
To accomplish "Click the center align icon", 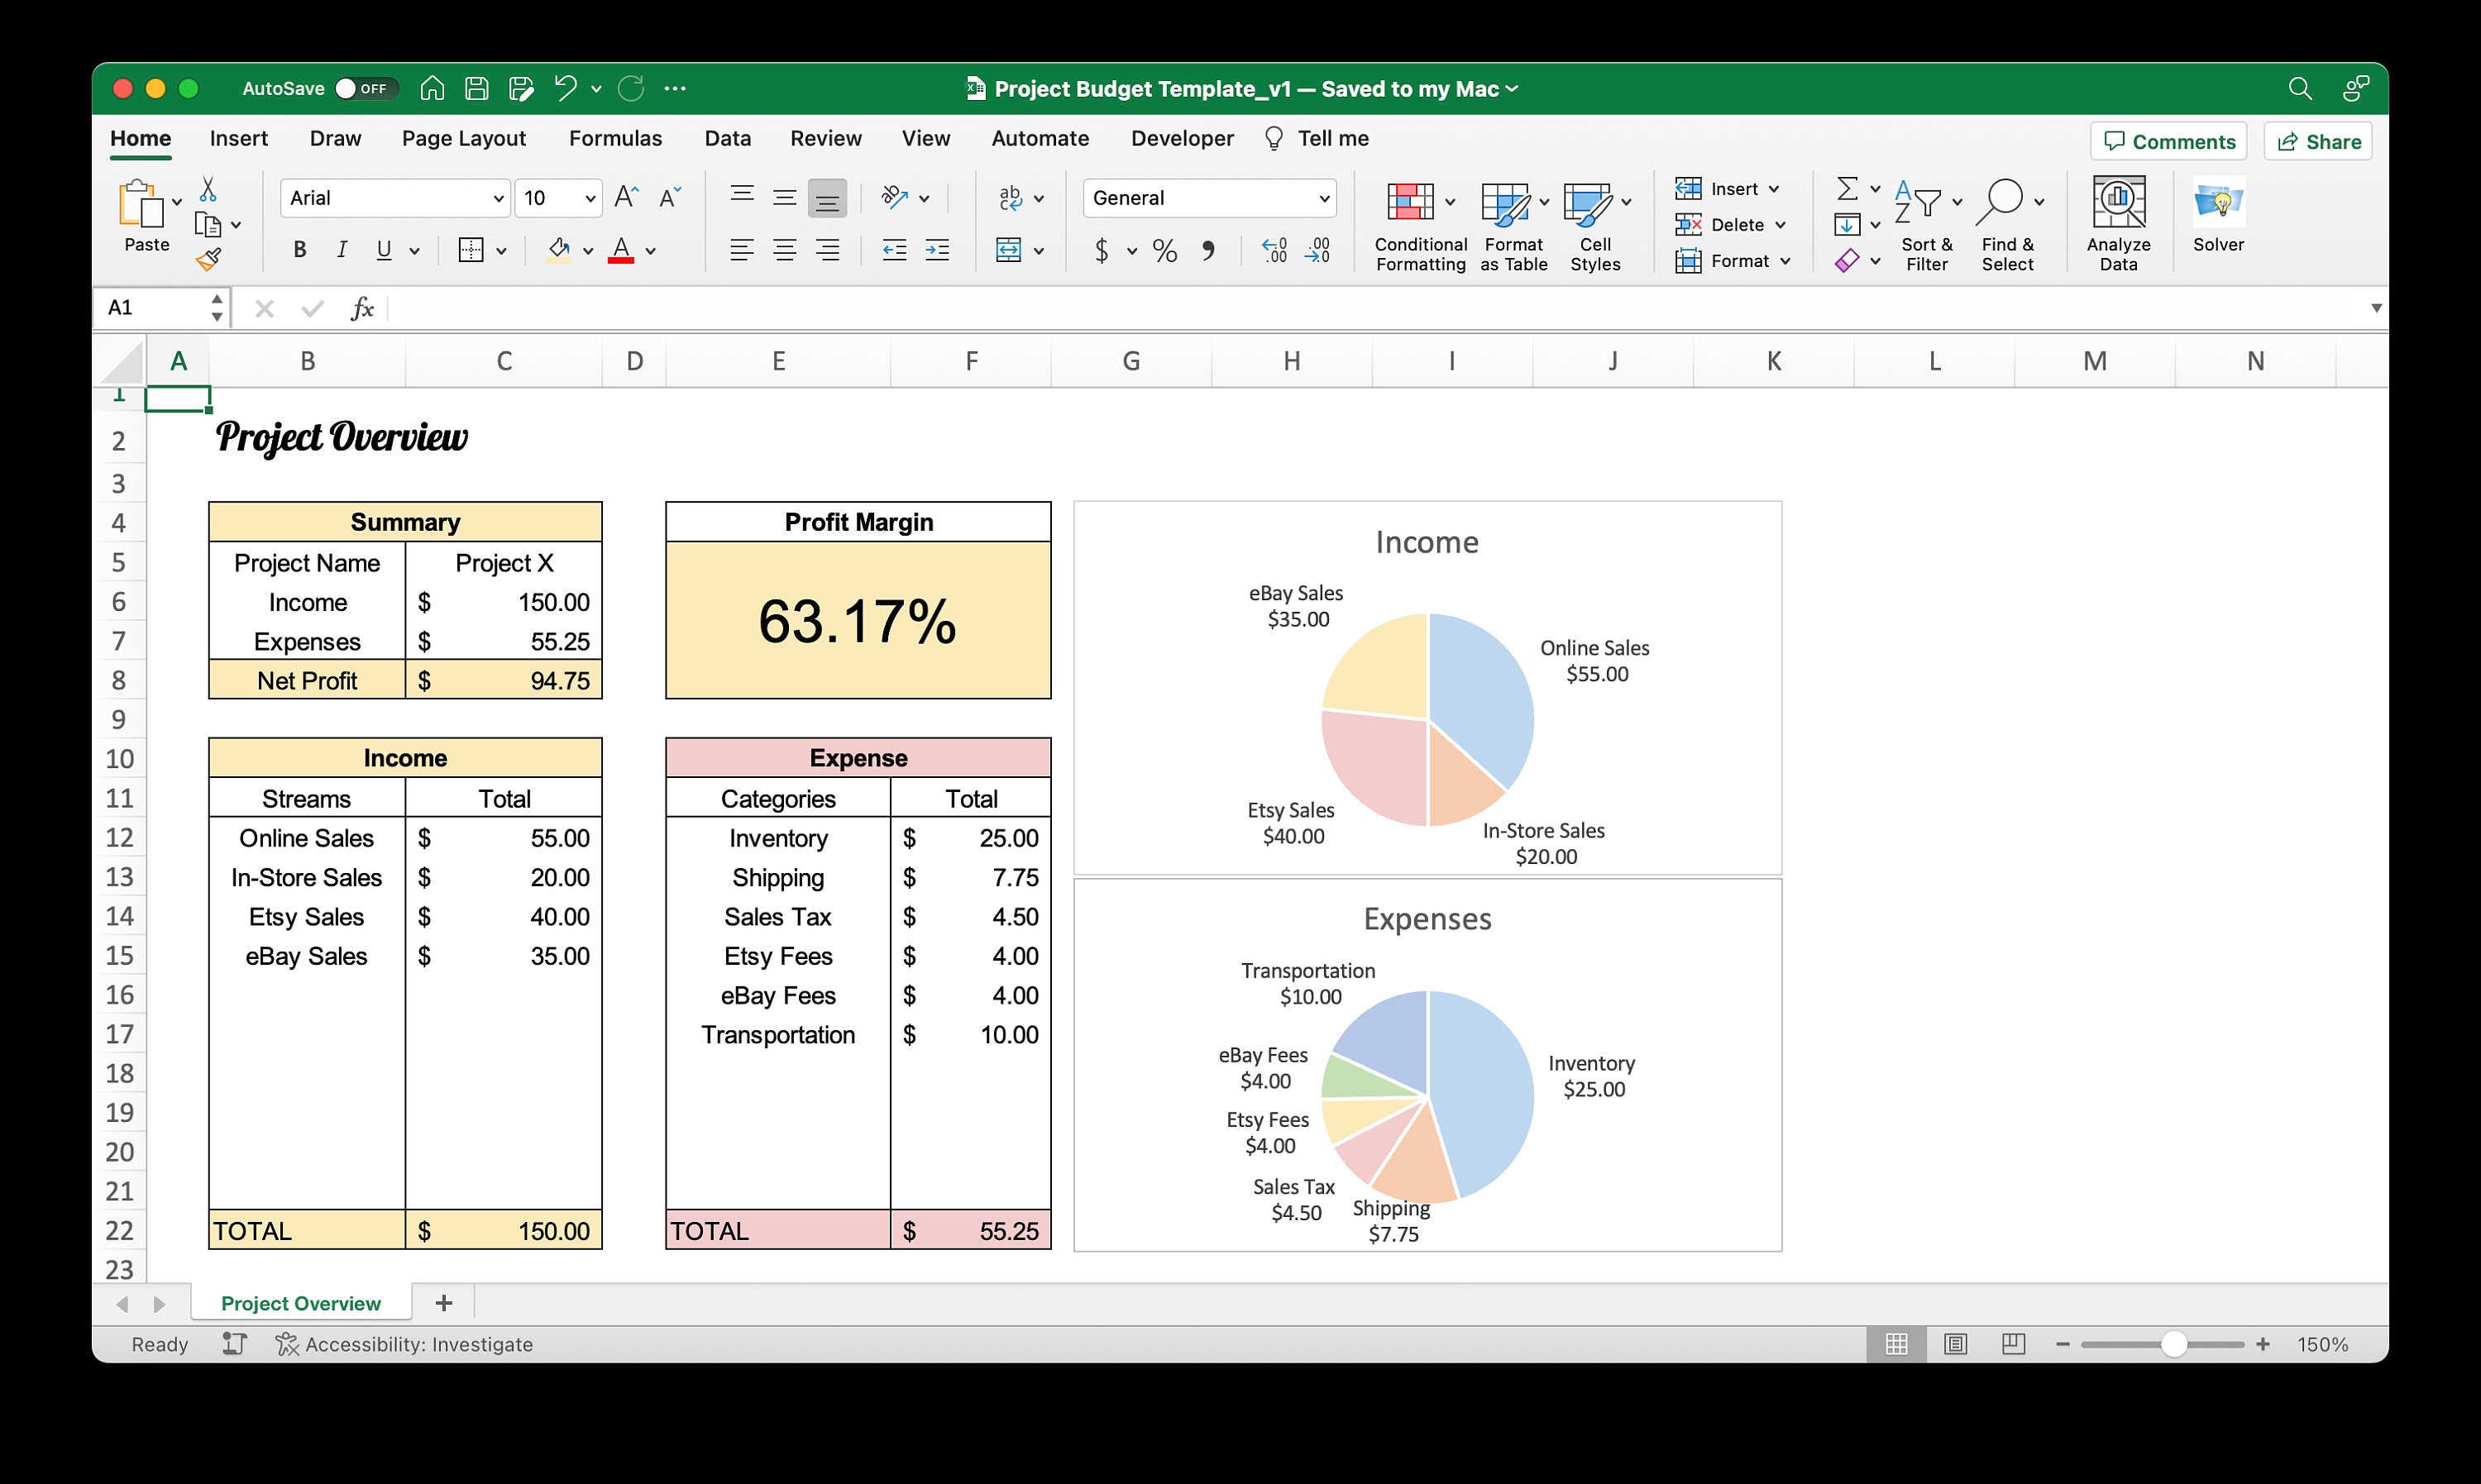I will click(x=784, y=250).
